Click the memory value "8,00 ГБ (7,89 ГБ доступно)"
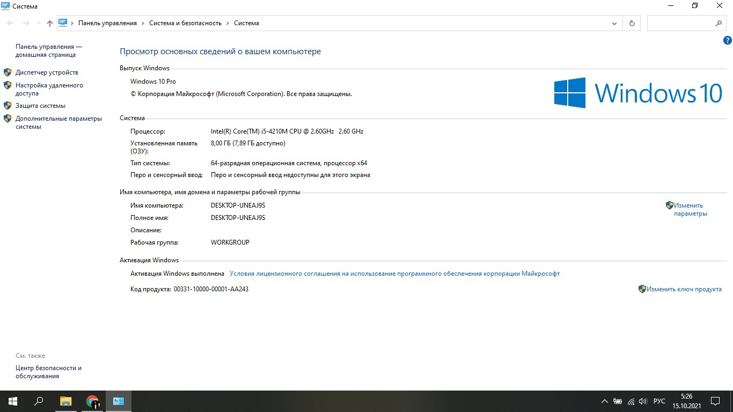This screenshot has height=412, width=733. (248, 143)
